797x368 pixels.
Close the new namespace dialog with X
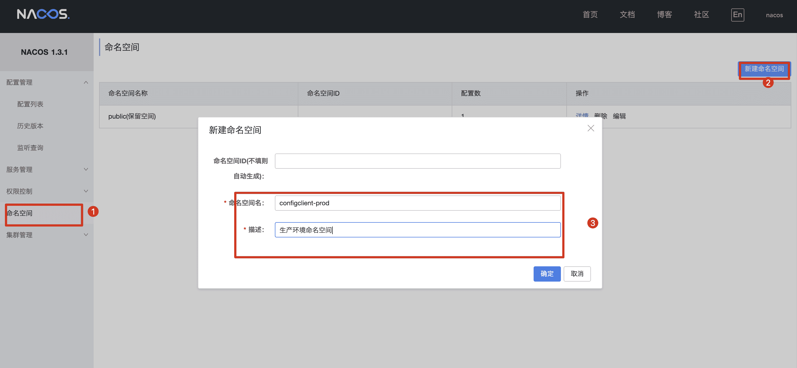[590, 128]
